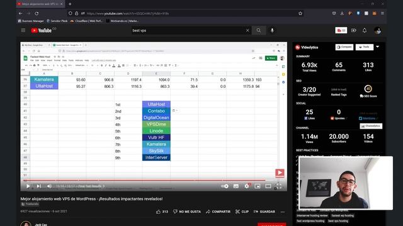The image size is (403, 226).
Task: Create a CLIP from the video
Action: [x=242, y=212]
